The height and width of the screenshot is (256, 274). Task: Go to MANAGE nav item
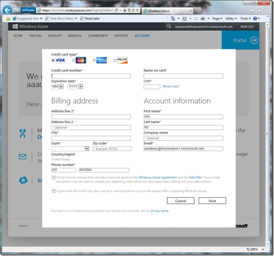click(x=75, y=36)
